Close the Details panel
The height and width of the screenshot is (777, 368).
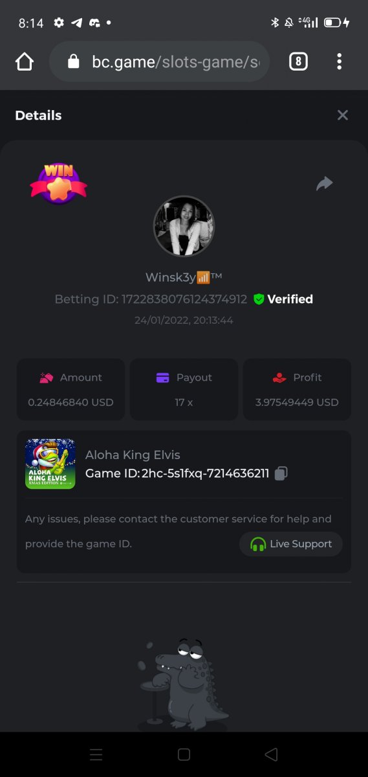(x=343, y=115)
